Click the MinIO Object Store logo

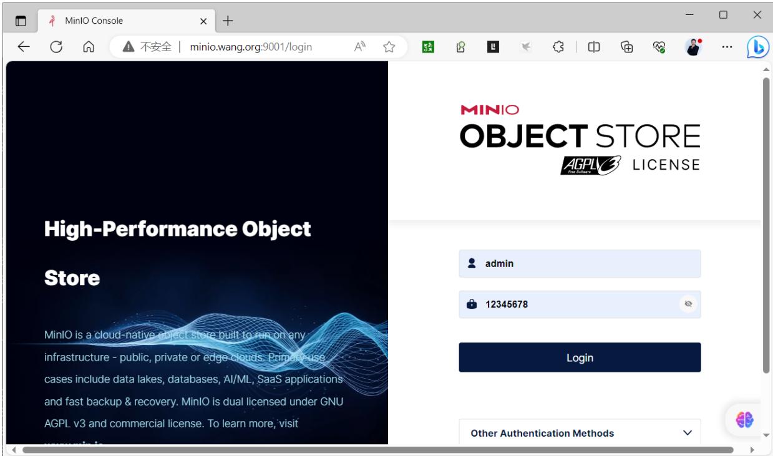[580, 139]
